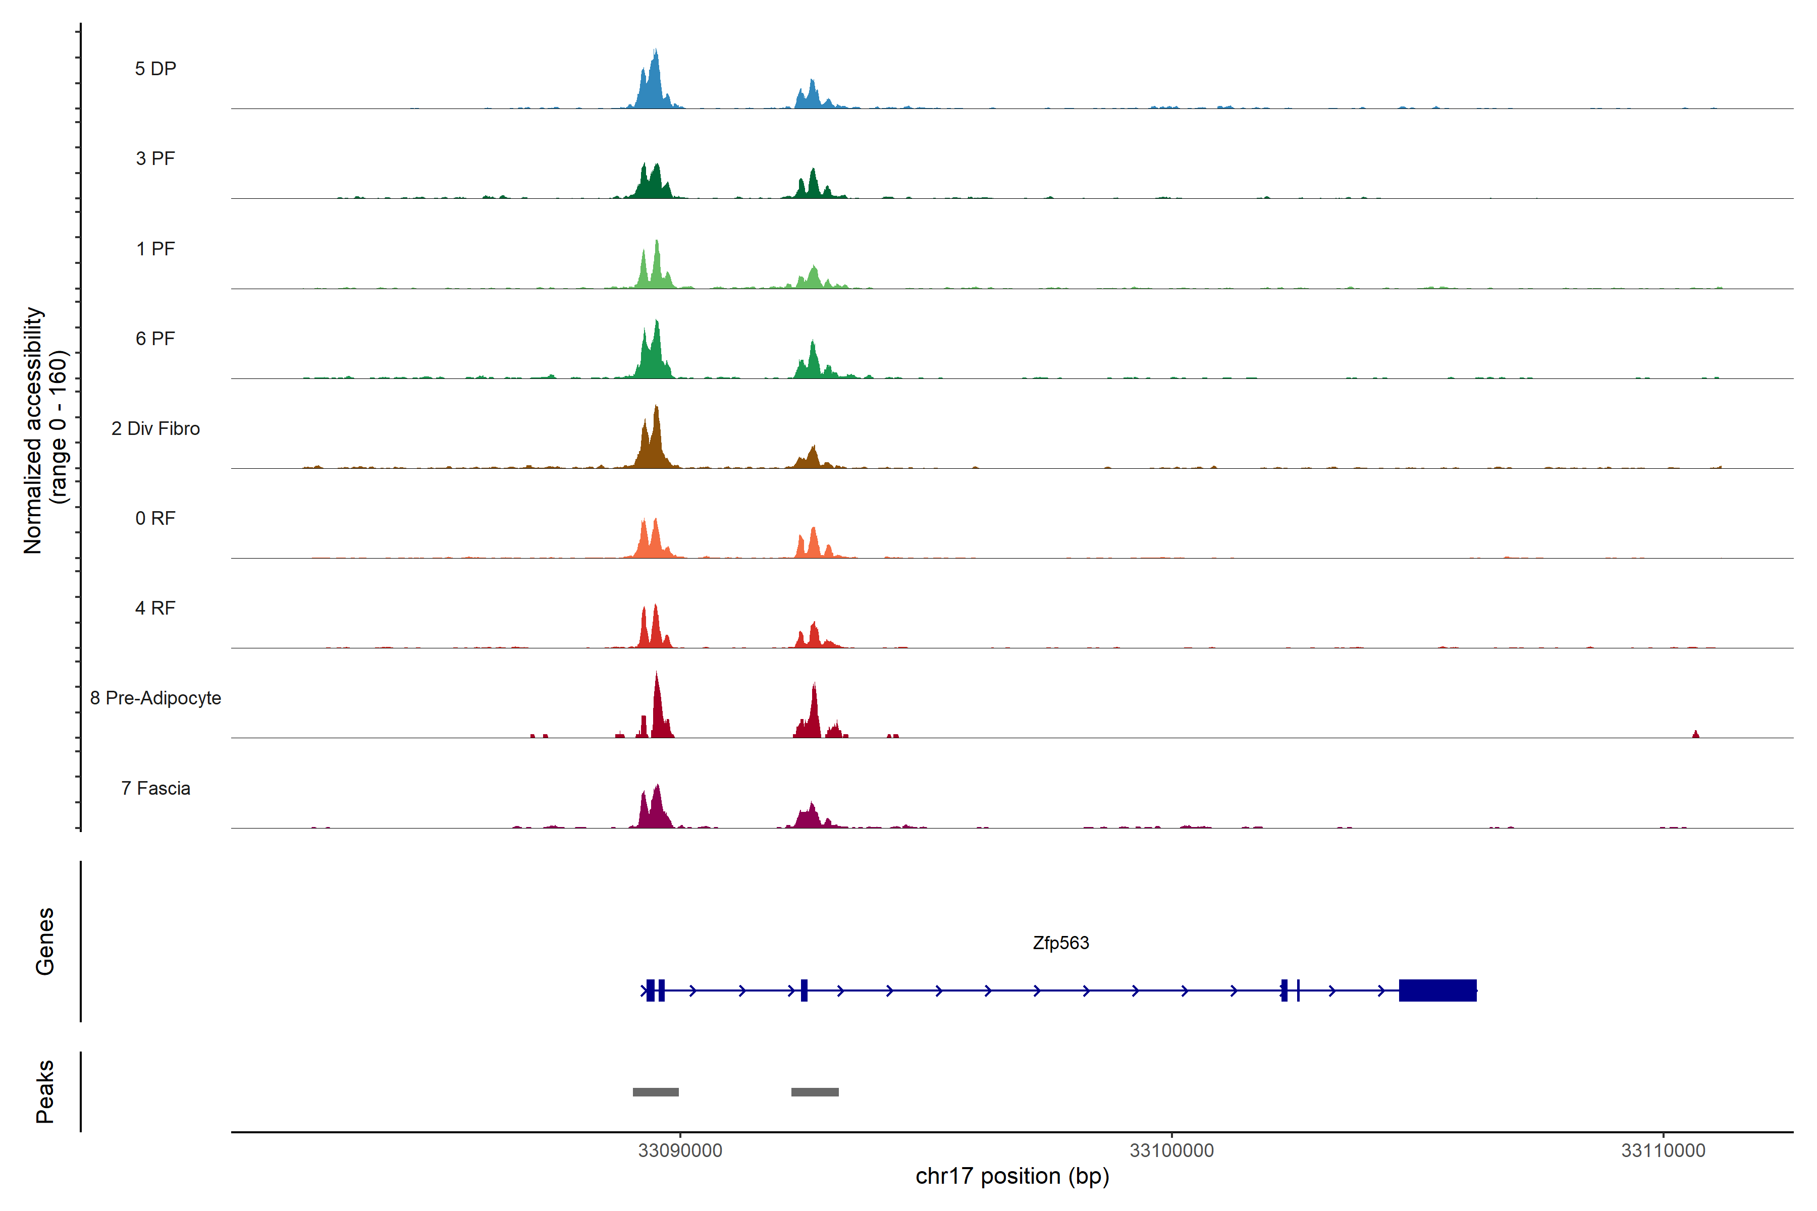Click the 2 Div Fibro label
1817x1211 pixels.
coord(155,428)
